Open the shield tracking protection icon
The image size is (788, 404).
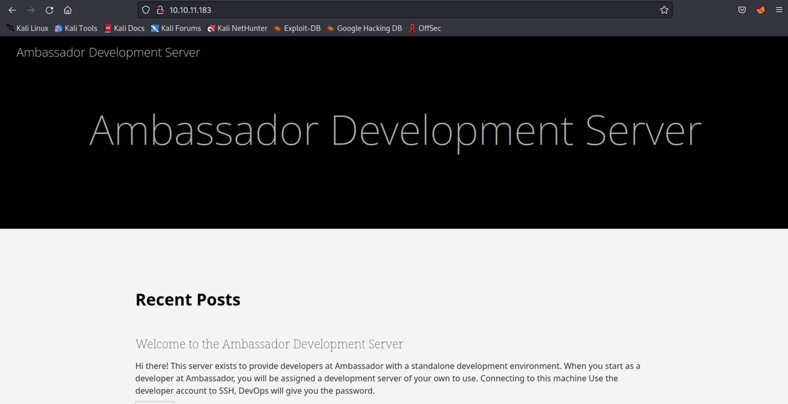pos(146,10)
